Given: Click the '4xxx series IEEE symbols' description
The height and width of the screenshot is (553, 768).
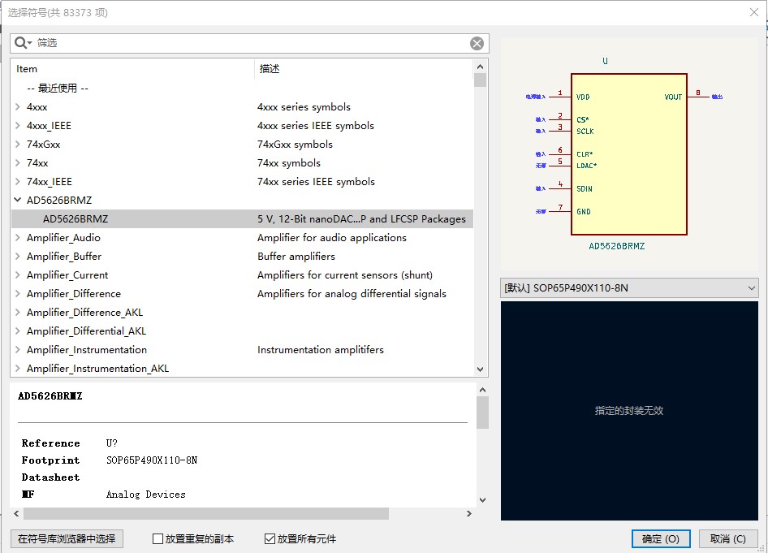Looking at the screenshot, I should (316, 125).
